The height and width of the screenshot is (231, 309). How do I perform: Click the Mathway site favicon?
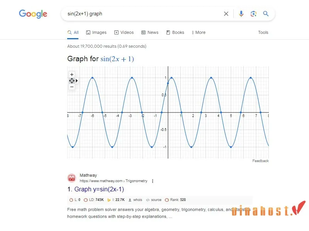click(72, 178)
